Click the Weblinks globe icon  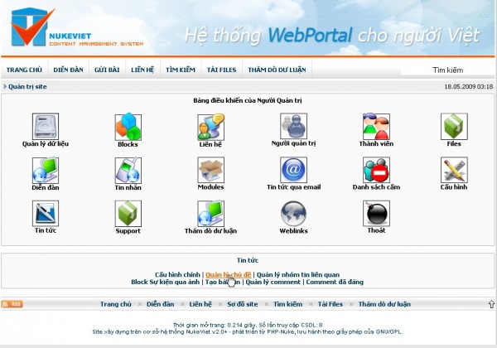click(293, 213)
